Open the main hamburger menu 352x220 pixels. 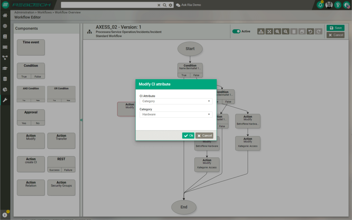coord(5,5)
